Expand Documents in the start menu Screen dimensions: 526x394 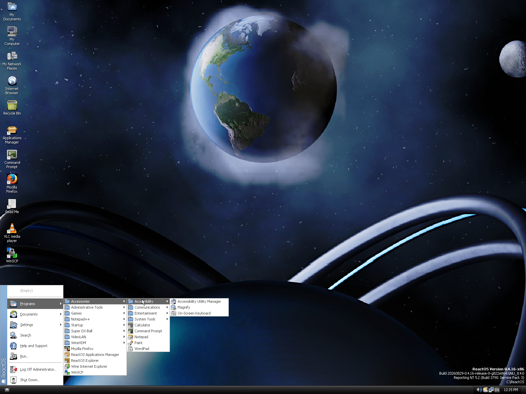[35, 314]
